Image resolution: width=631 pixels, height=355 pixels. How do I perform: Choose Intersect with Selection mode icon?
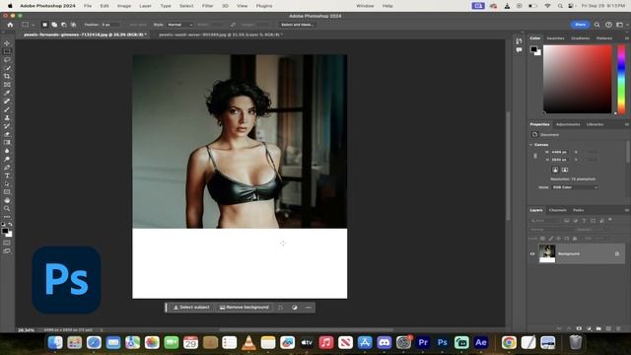coord(73,25)
